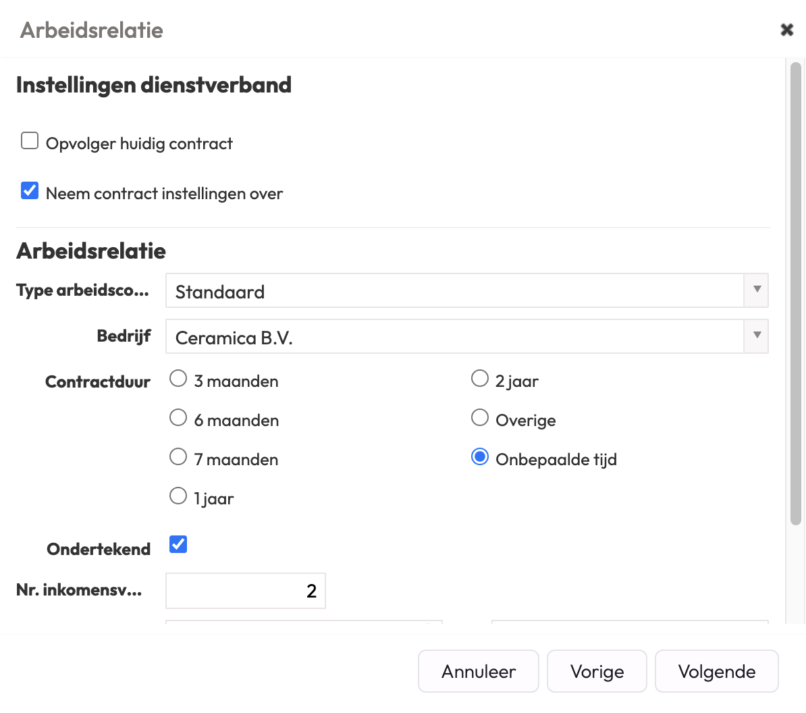Click the dialog's vertical scrollbar
The image size is (806, 713).
pyautogui.click(x=796, y=294)
